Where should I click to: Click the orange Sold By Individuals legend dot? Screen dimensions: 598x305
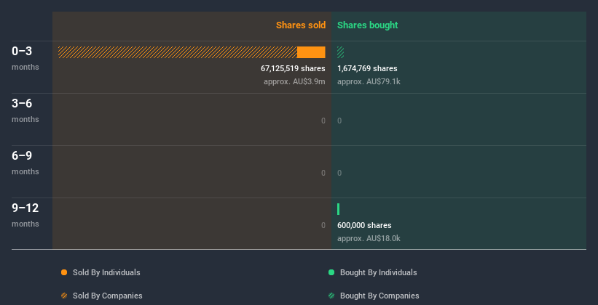point(64,272)
